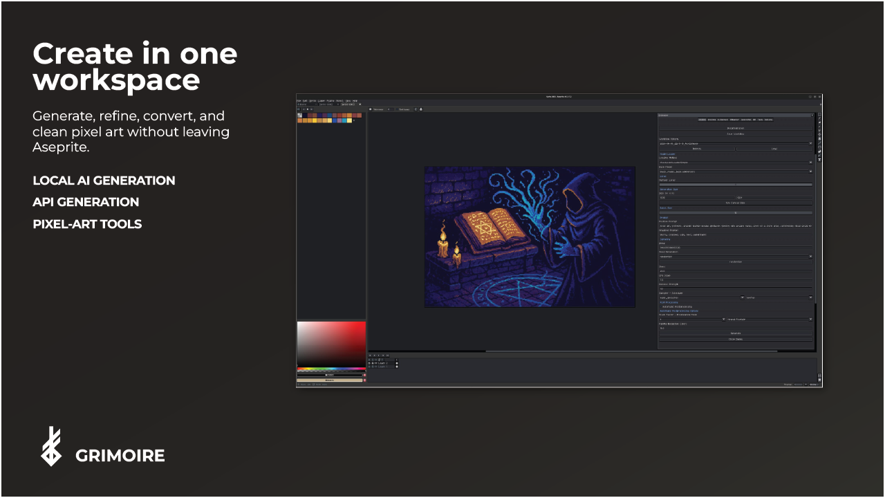Select the Line tool
Screen dimensions: 885x498
click(x=819, y=142)
